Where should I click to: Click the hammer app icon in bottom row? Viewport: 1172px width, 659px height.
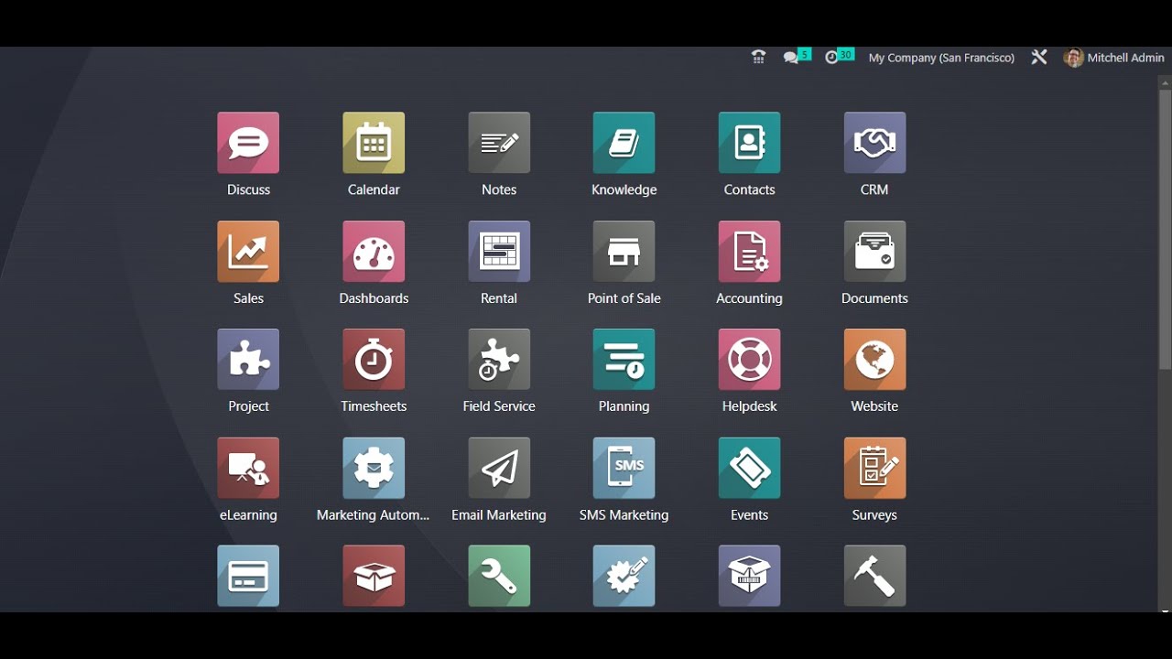(874, 577)
